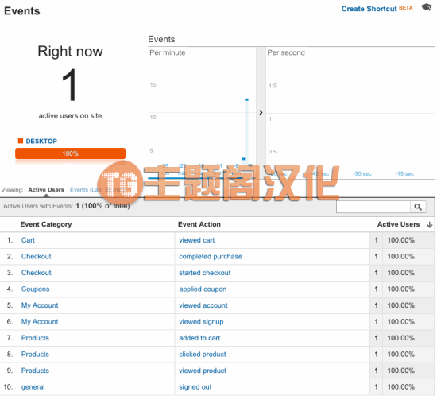Open the signed out event action

pyautogui.click(x=195, y=387)
